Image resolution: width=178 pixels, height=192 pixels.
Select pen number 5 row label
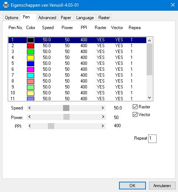(13, 63)
